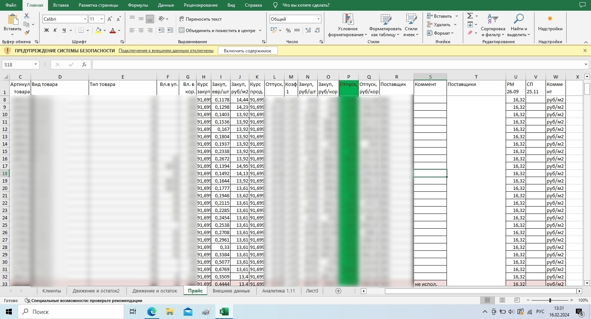The image size is (591, 319).
Task: Apply thousands separator format
Action: click(x=297, y=30)
